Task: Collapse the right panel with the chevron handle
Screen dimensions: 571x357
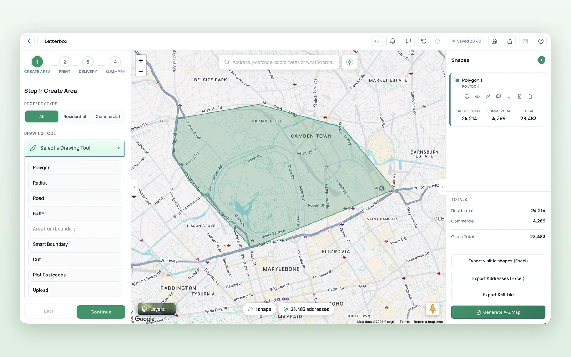Action: 443,187
